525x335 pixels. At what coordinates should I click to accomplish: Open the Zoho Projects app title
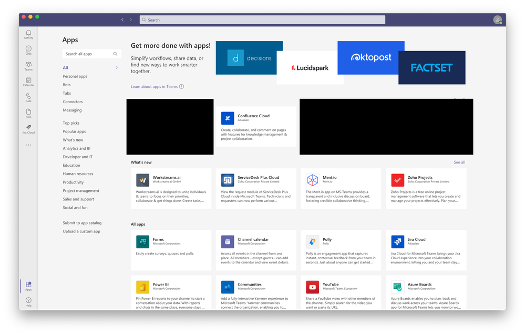tap(420, 178)
